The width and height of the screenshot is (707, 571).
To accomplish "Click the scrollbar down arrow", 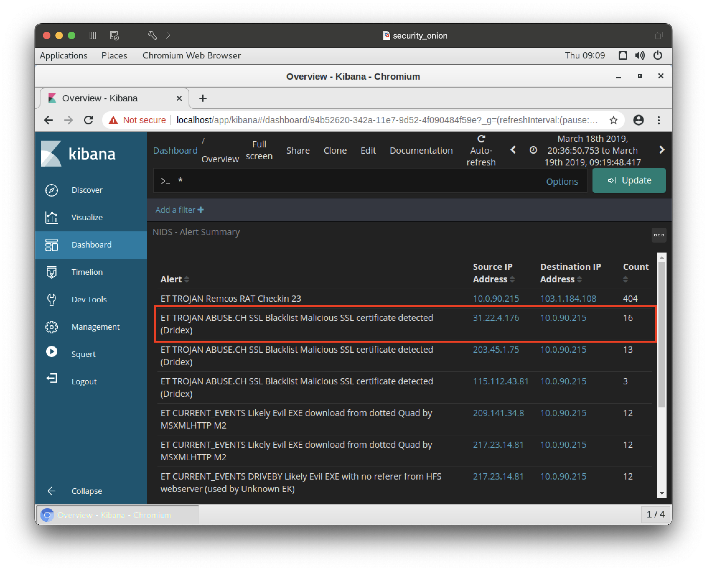I will click(x=661, y=493).
